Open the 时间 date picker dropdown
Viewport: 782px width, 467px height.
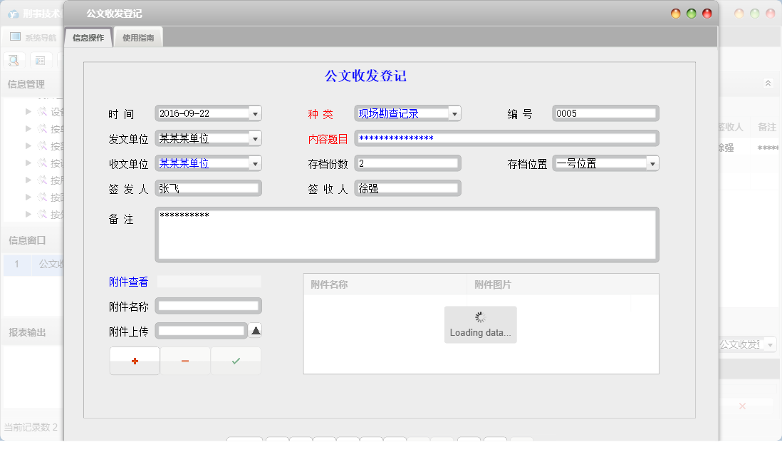pos(254,113)
